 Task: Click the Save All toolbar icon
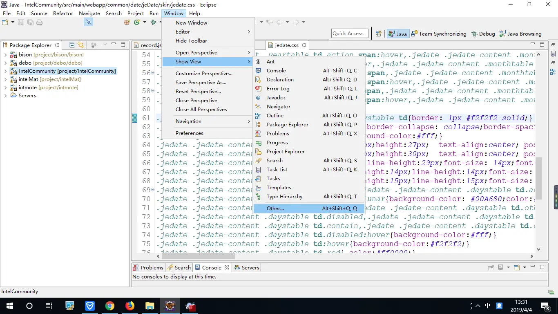[x=30, y=22]
